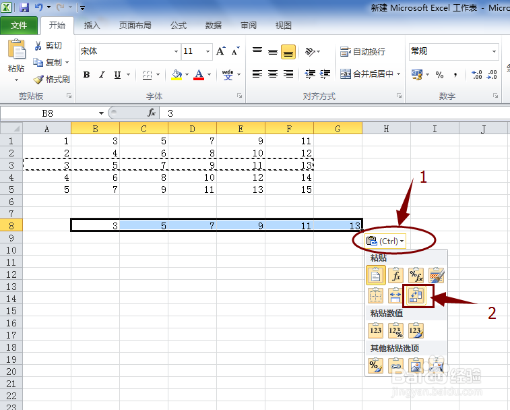Align text right
Screen dimensions: 510x410
pos(288,74)
